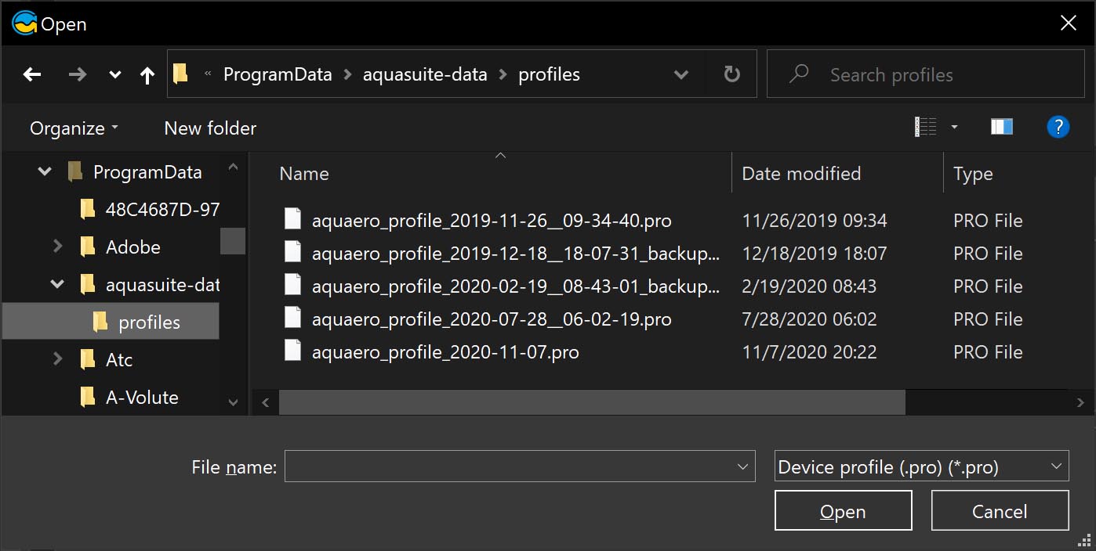
Task: Click the Forward navigation arrow
Action: [78, 75]
